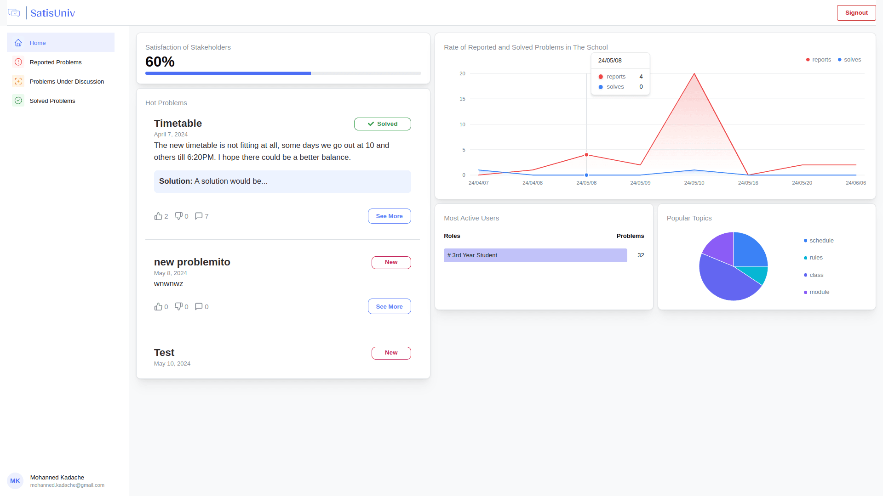Toggle the solves series in chart legend
The height and width of the screenshot is (496, 883).
coord(849,60)
